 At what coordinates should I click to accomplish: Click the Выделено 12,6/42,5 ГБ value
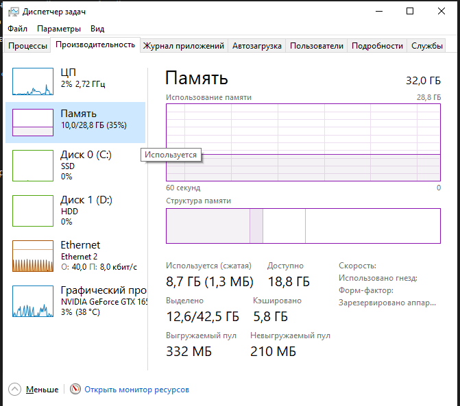[202, 316]
